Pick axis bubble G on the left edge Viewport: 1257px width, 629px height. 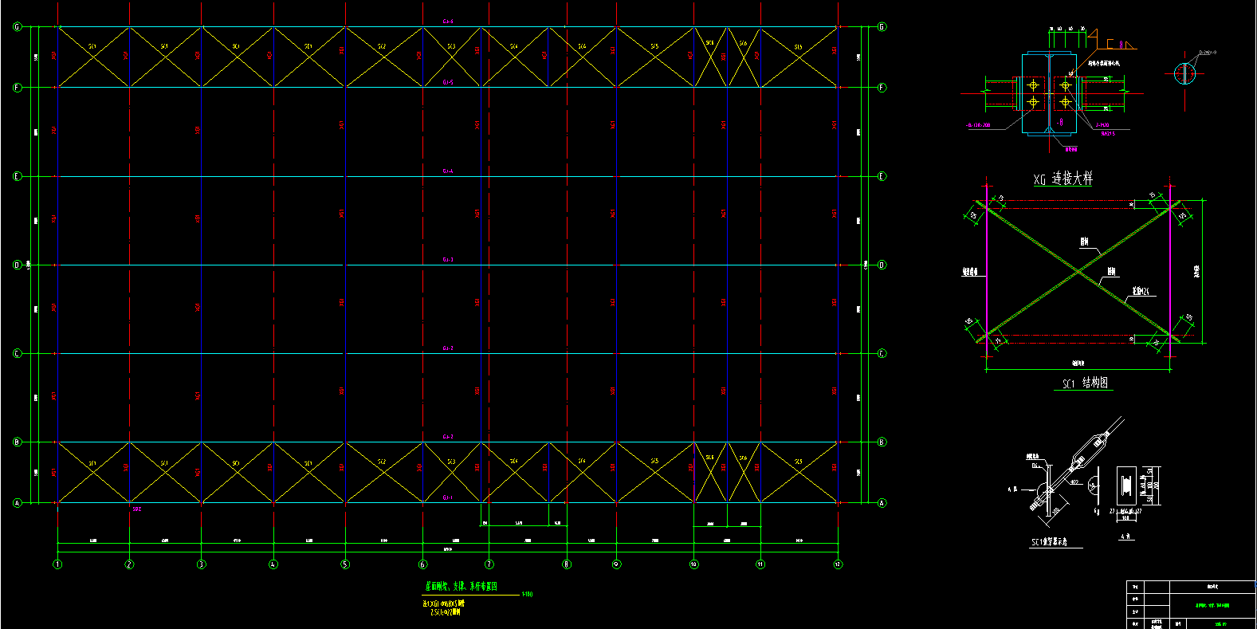click(x=17, y=27)
